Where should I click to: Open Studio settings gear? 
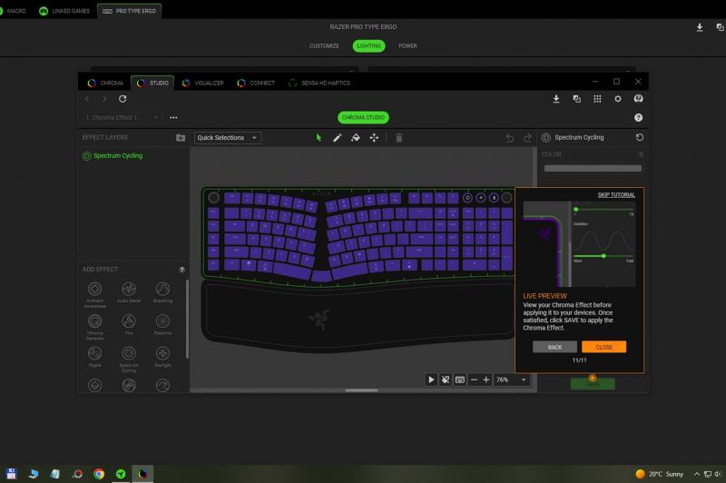[x=618, y=99]
